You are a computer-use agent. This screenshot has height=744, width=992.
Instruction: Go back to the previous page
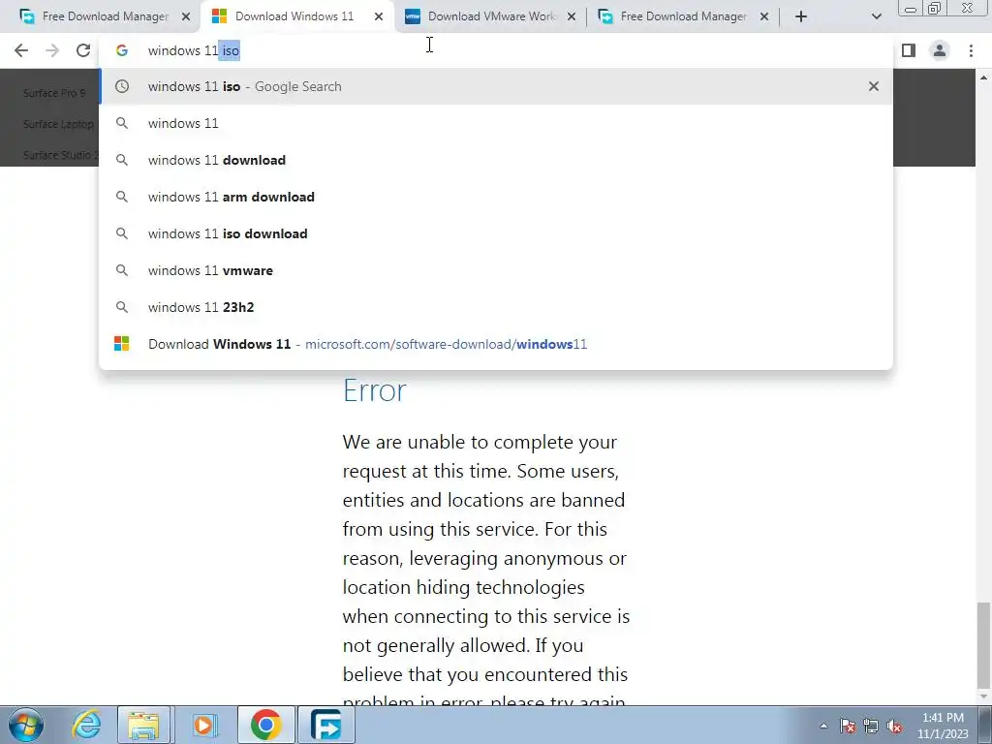21,50
